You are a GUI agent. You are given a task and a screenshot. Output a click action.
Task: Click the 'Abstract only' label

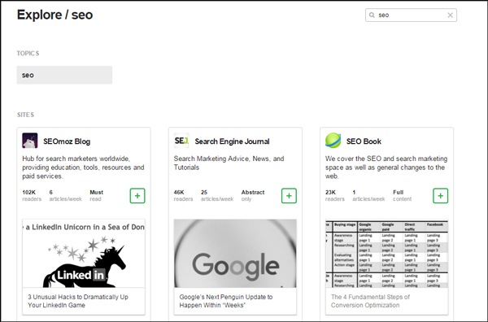coord(253,196)
